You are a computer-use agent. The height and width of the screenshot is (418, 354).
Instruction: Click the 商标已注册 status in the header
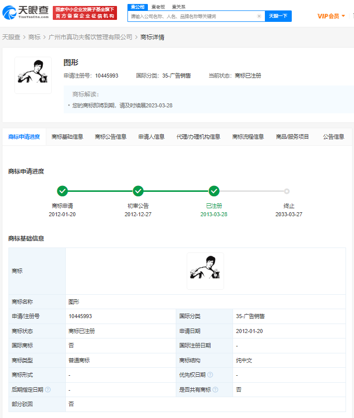[x=248, y=76]
